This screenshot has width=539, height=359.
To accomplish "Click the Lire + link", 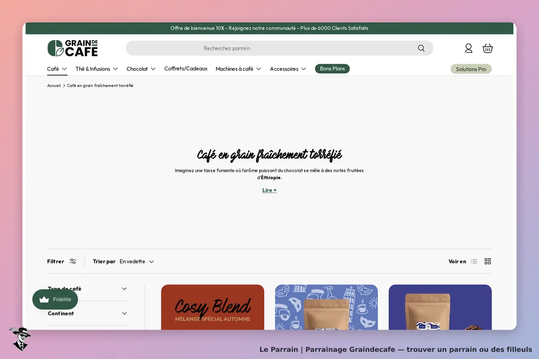I will click(269, 190).
